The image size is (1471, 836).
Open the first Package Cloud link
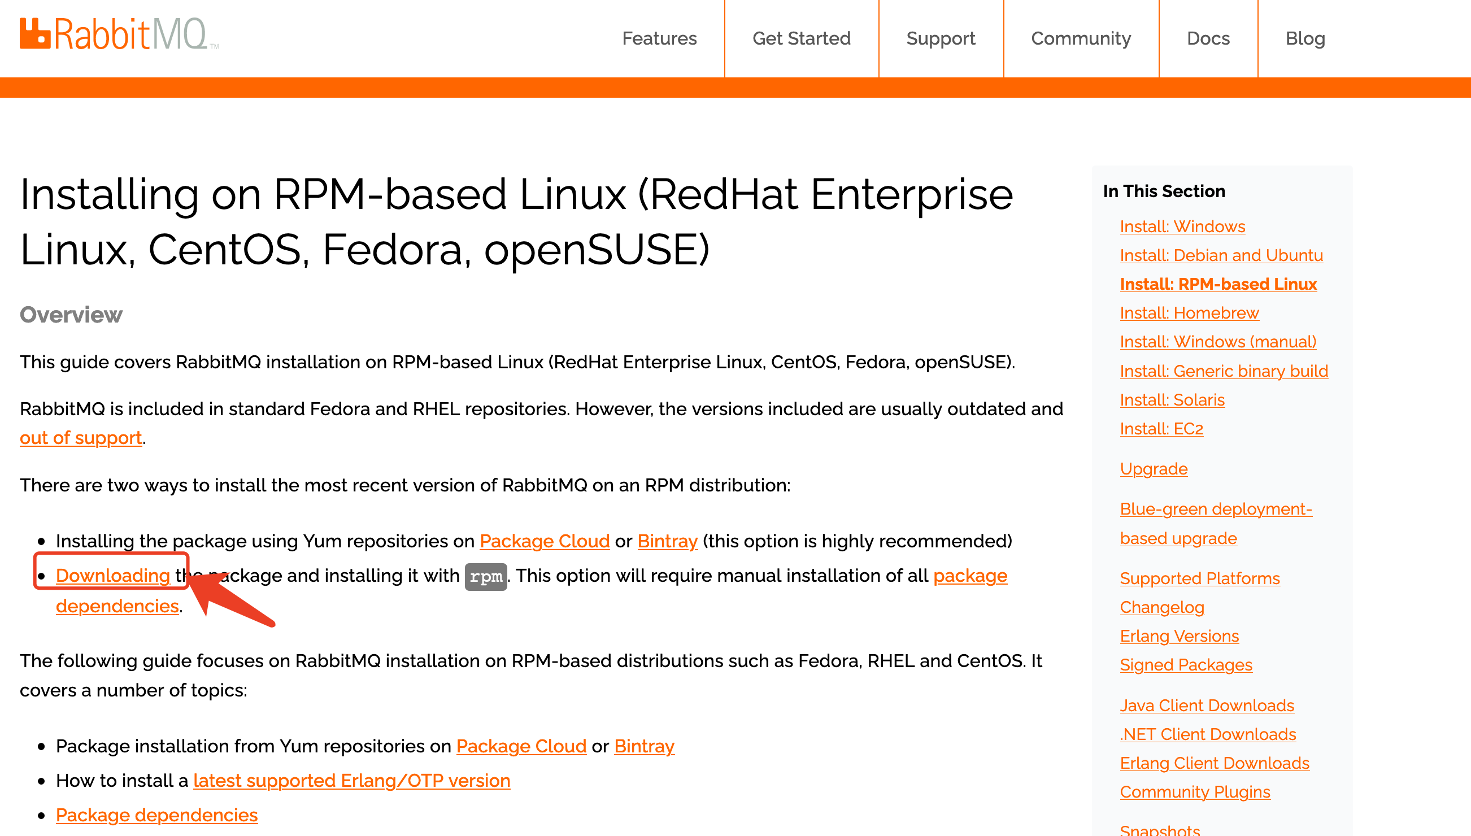click(x=545, y=542)
